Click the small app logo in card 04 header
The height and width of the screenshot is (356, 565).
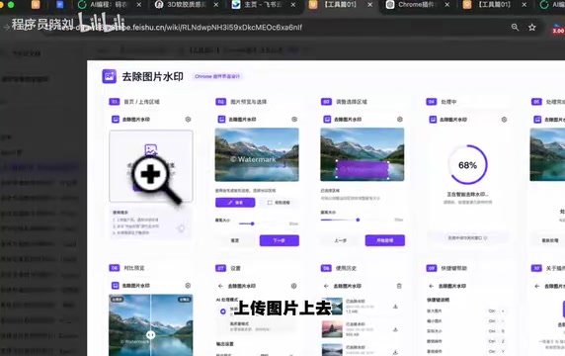[x=433, y=119]
